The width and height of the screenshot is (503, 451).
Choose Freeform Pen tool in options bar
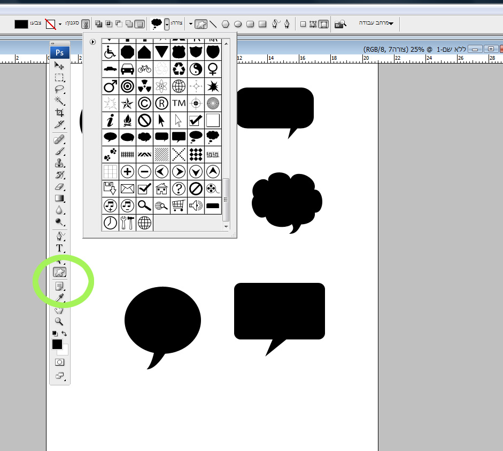pyautogui.click(x=276, y=24)
